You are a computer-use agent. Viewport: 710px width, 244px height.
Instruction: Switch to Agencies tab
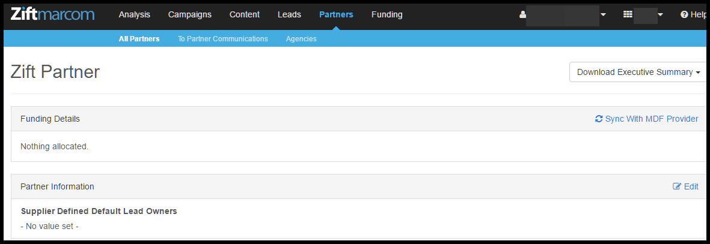pyautogui.click(x=301, y=39)
